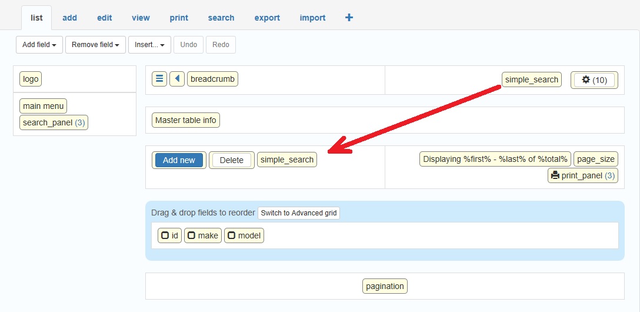640x312 pixels.
Task: Click the plus icon to add a page
Action: (x=349, y=18)
